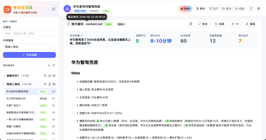This screenshot has height=140, width=266.
Task: Click the 开张创建 button
Action: (x=29, y=55)
